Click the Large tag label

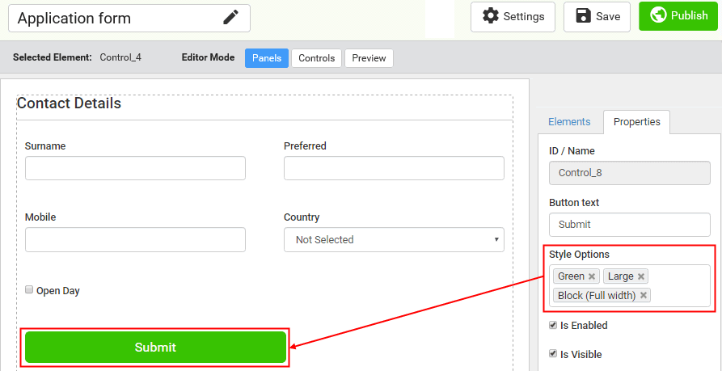(x=621, y=276)
